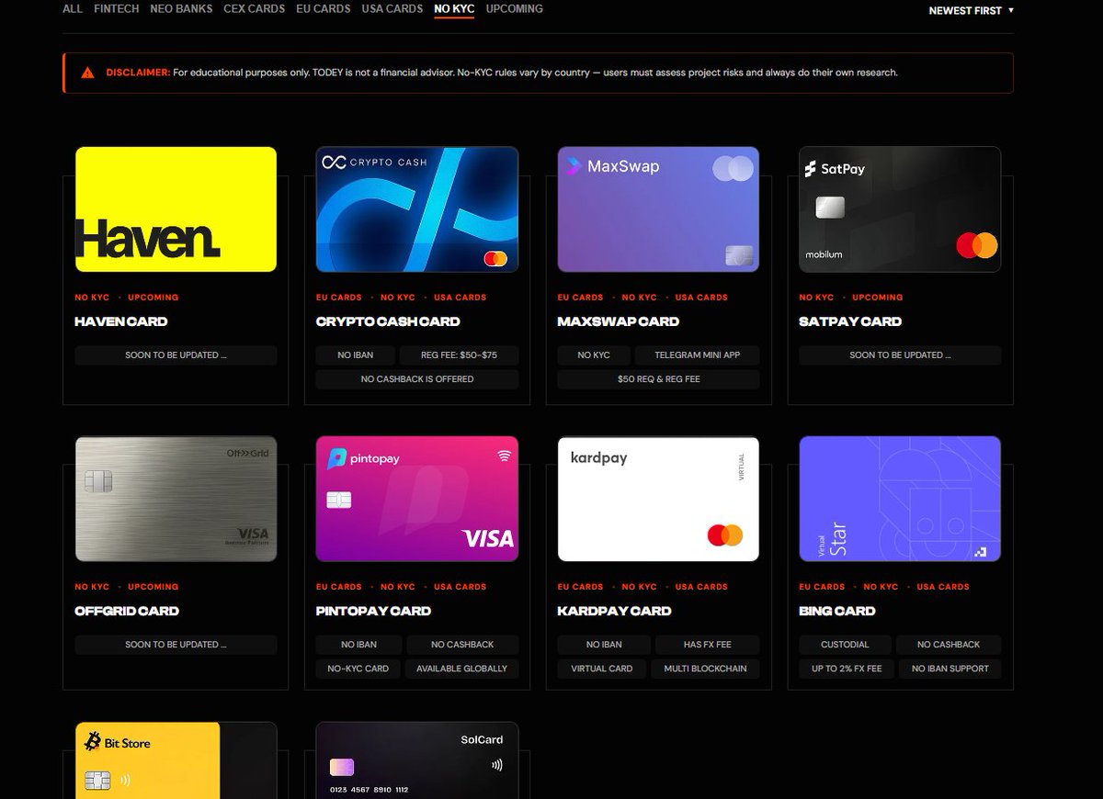This screenshot has height=799, width=1103.
Task: Open the UPCOMING tab
Action: tap(514, 9)
